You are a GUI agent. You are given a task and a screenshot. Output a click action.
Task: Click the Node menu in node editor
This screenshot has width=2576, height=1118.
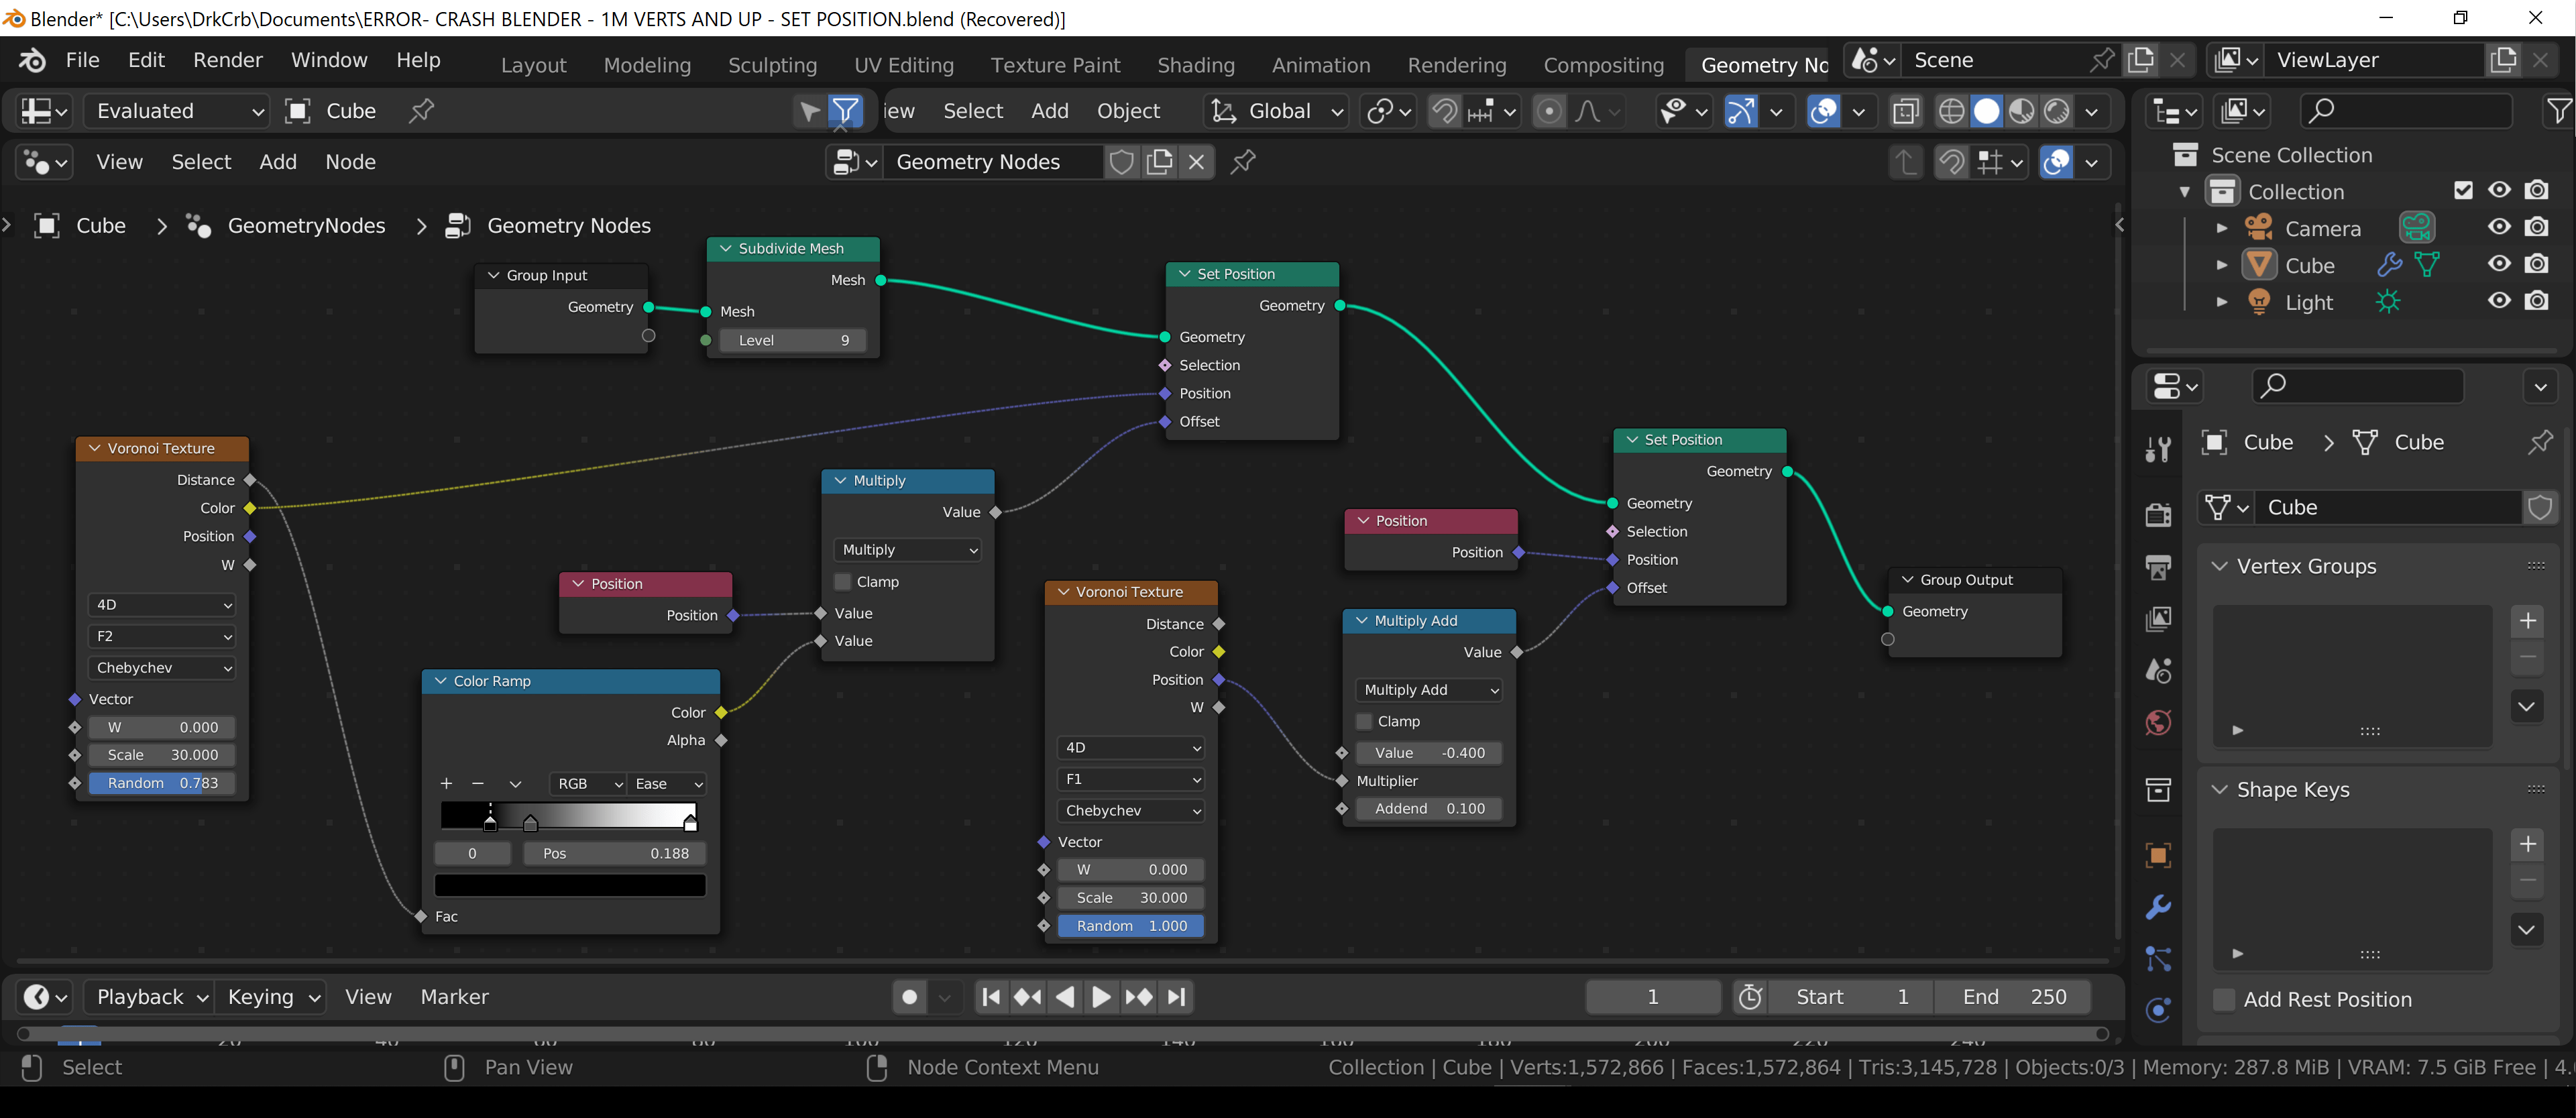pos(350,162)
